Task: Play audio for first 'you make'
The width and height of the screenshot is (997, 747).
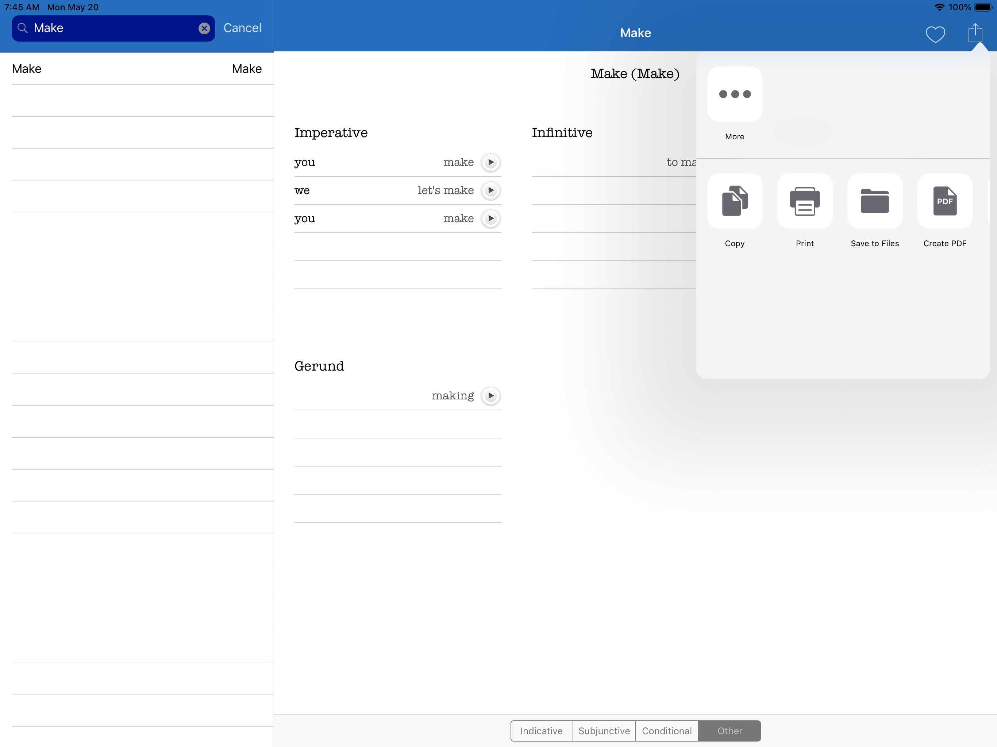Action: point(491,162)
